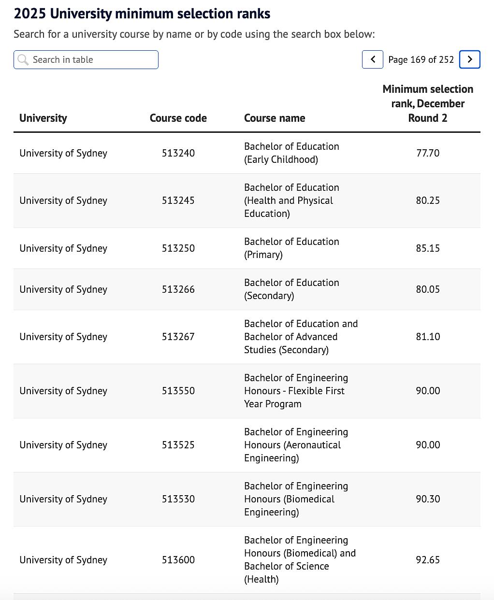Select course code 513525
The height and width of the screenshot is (600, 494).
coord(178,445)
